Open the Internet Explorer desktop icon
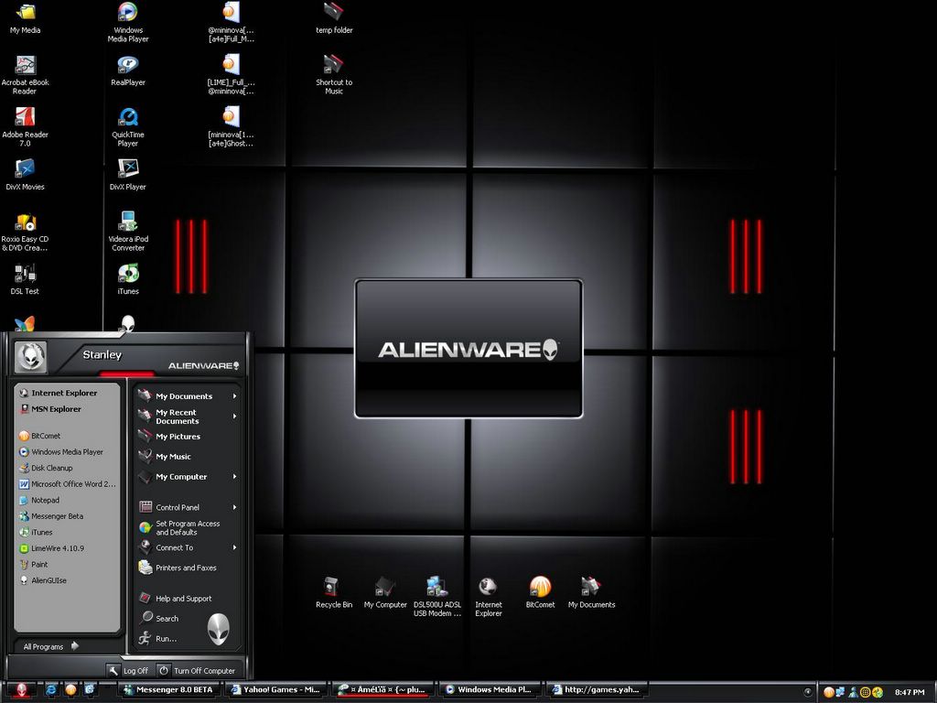Screen dimensions: 937x703 pos(489,597)
